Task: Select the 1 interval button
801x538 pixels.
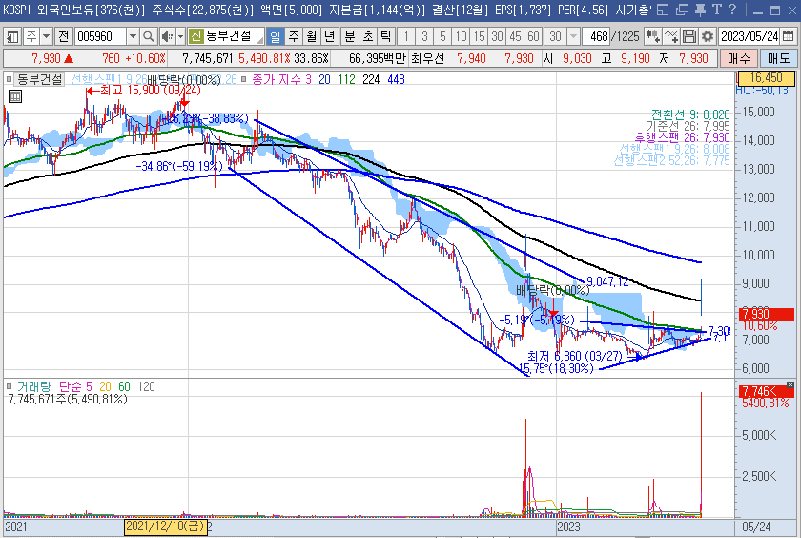Action: pyautogui.click(x=406, y=36)
